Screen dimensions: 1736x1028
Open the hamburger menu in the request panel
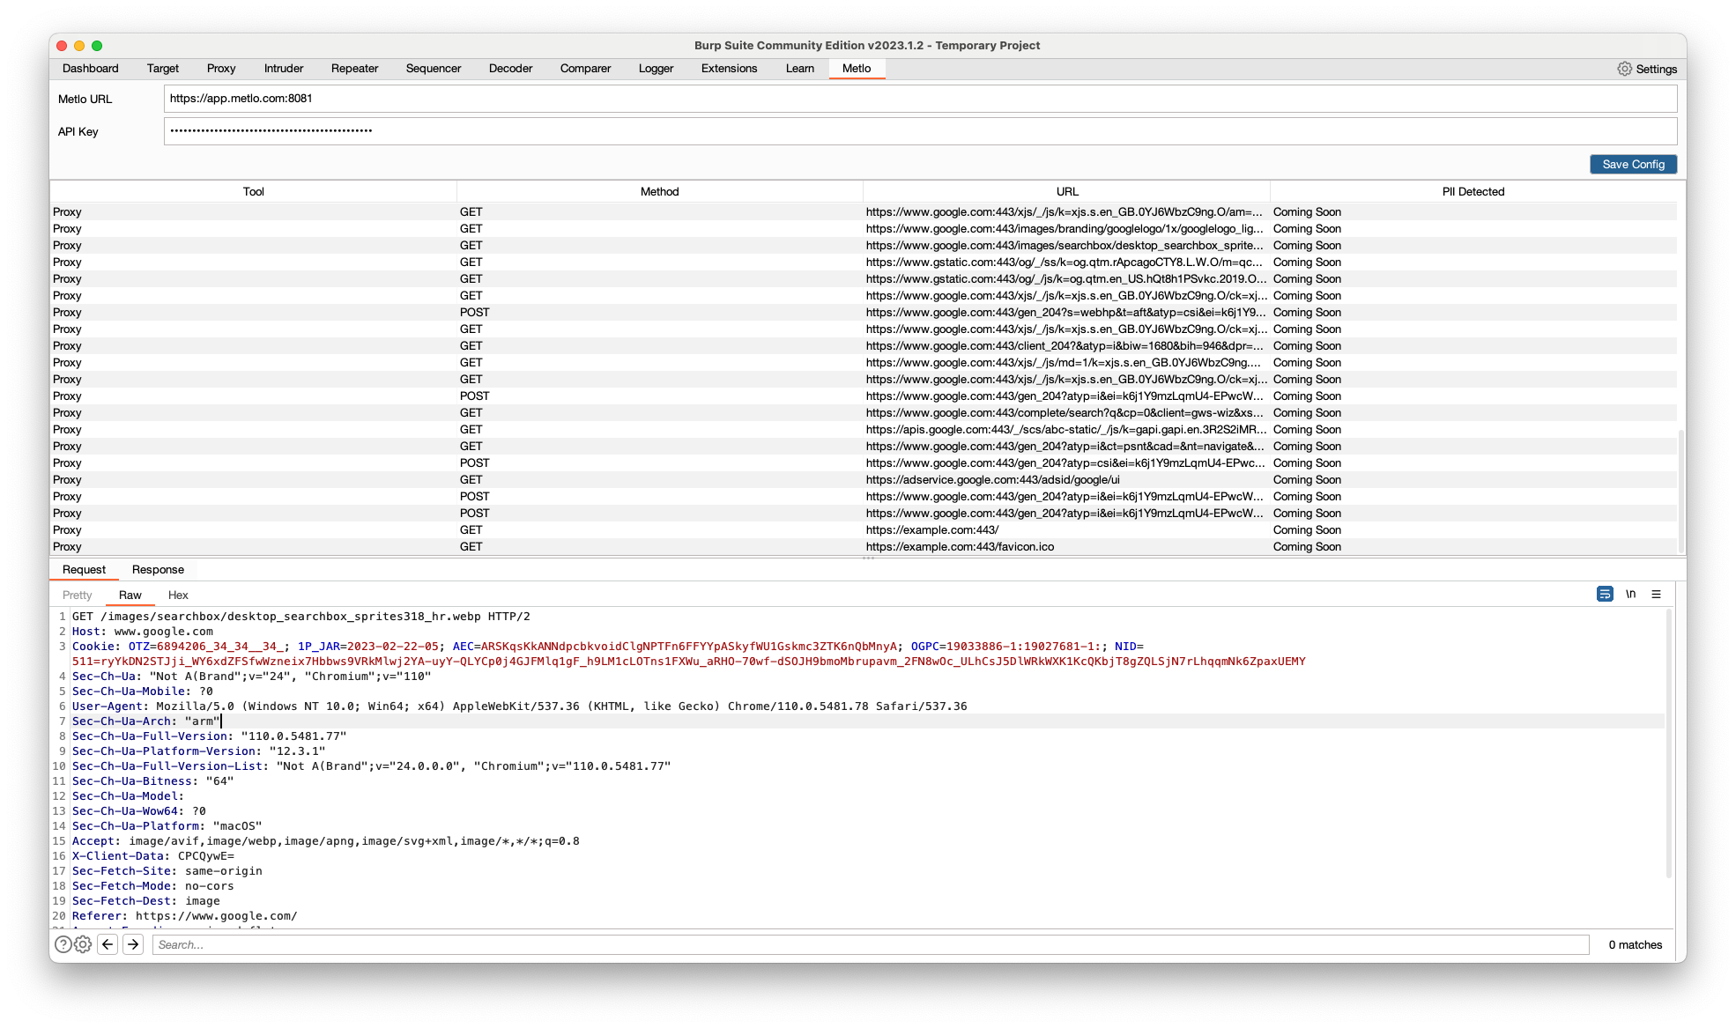[1656, 594]
